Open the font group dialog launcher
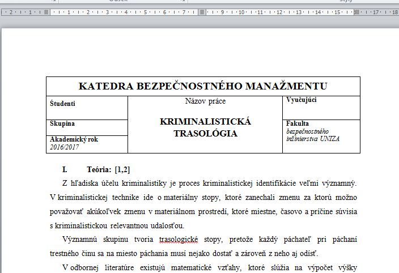 (54, 1)
